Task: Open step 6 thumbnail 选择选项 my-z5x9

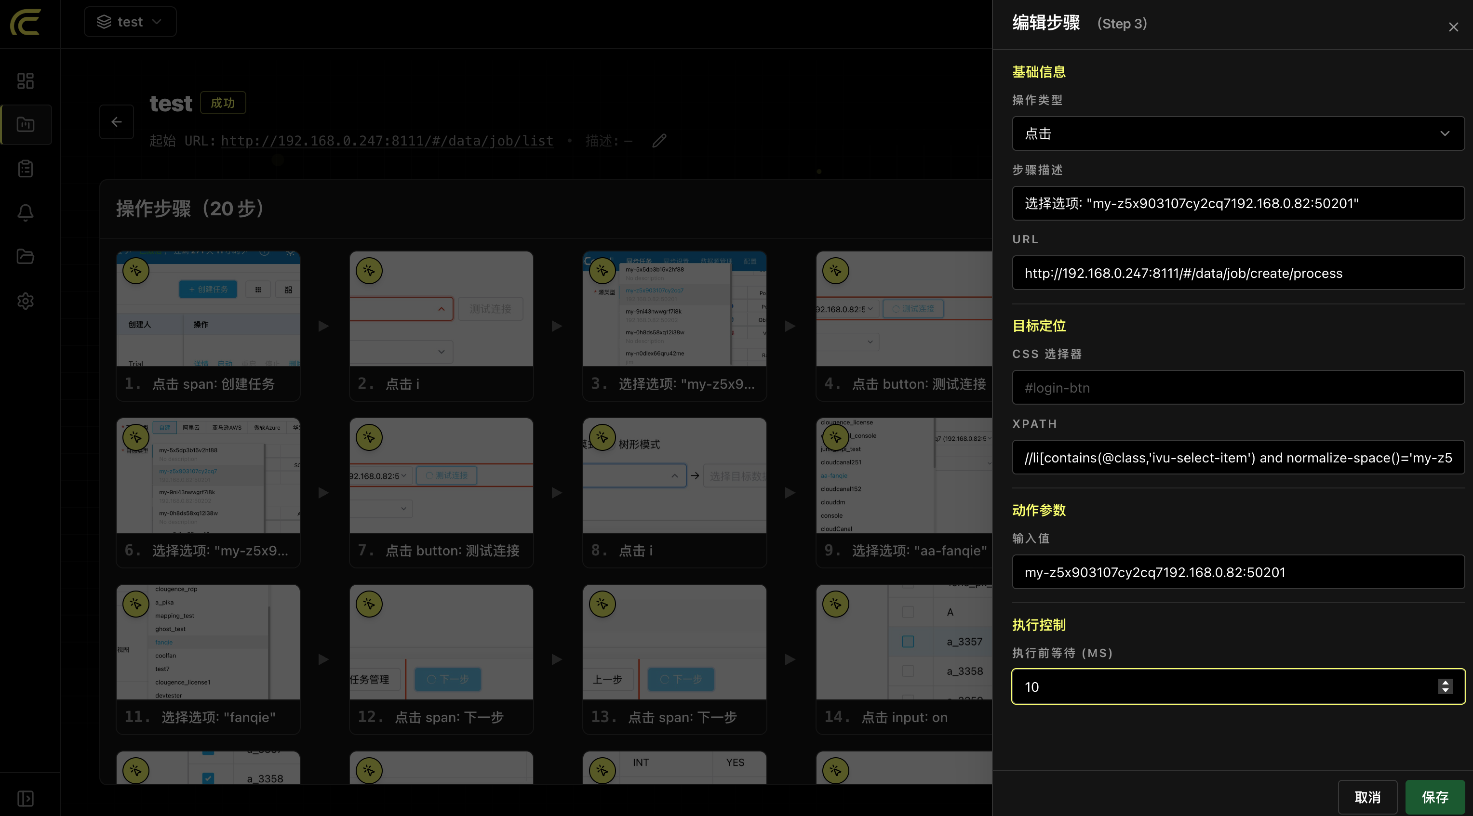Action: 208,475
